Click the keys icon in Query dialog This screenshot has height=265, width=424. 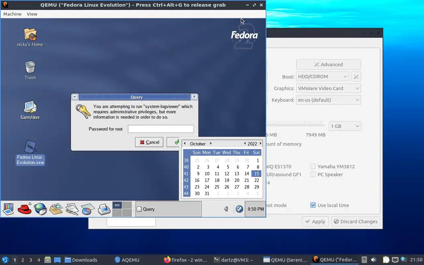click(83, 112)
